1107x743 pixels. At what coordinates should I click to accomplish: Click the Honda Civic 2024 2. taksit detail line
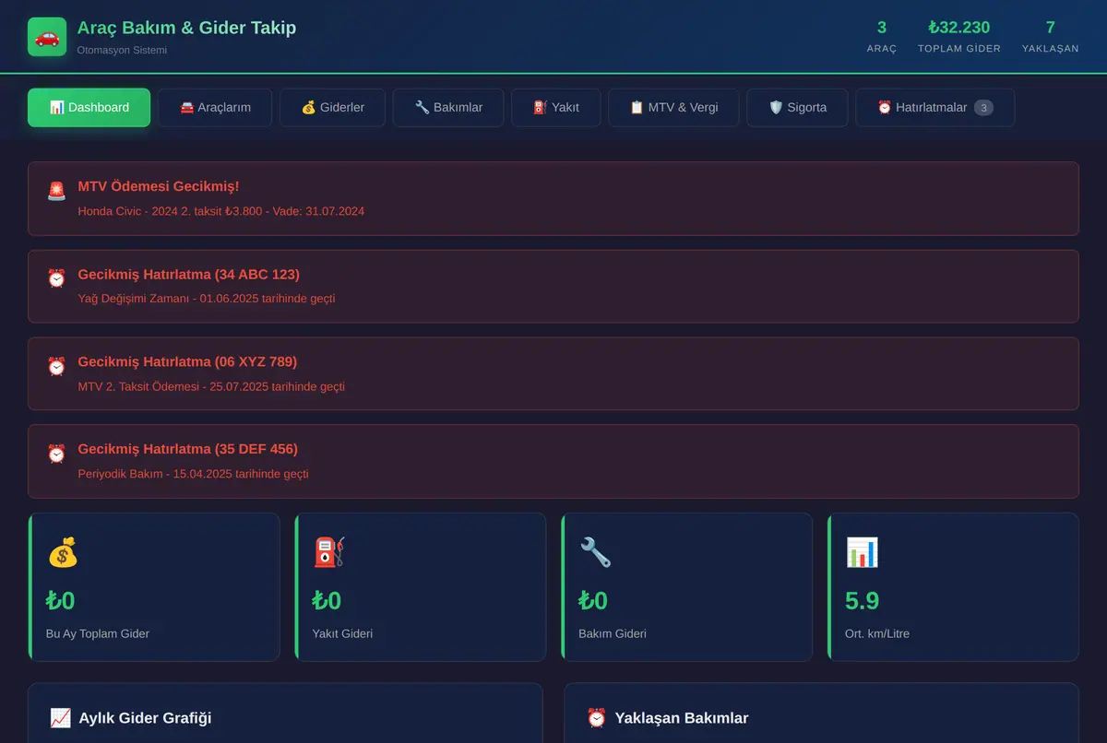[221, 211]
